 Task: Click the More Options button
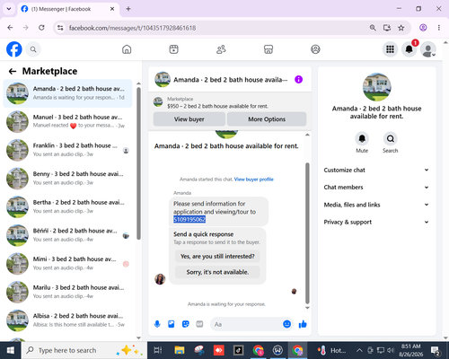tap(267, 119)
